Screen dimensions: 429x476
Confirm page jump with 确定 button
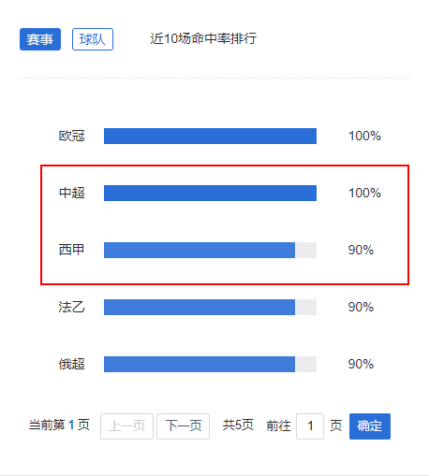coord(370,426)
